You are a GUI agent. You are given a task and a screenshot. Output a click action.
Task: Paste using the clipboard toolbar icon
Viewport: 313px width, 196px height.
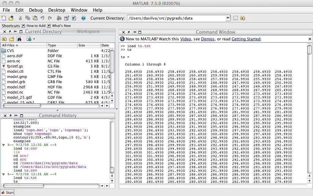pos(35,18)
